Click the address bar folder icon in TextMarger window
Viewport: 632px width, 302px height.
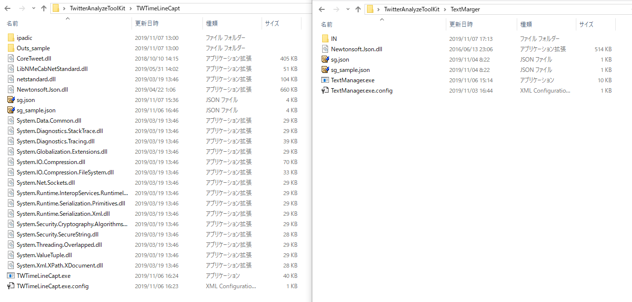click(370, 9)
